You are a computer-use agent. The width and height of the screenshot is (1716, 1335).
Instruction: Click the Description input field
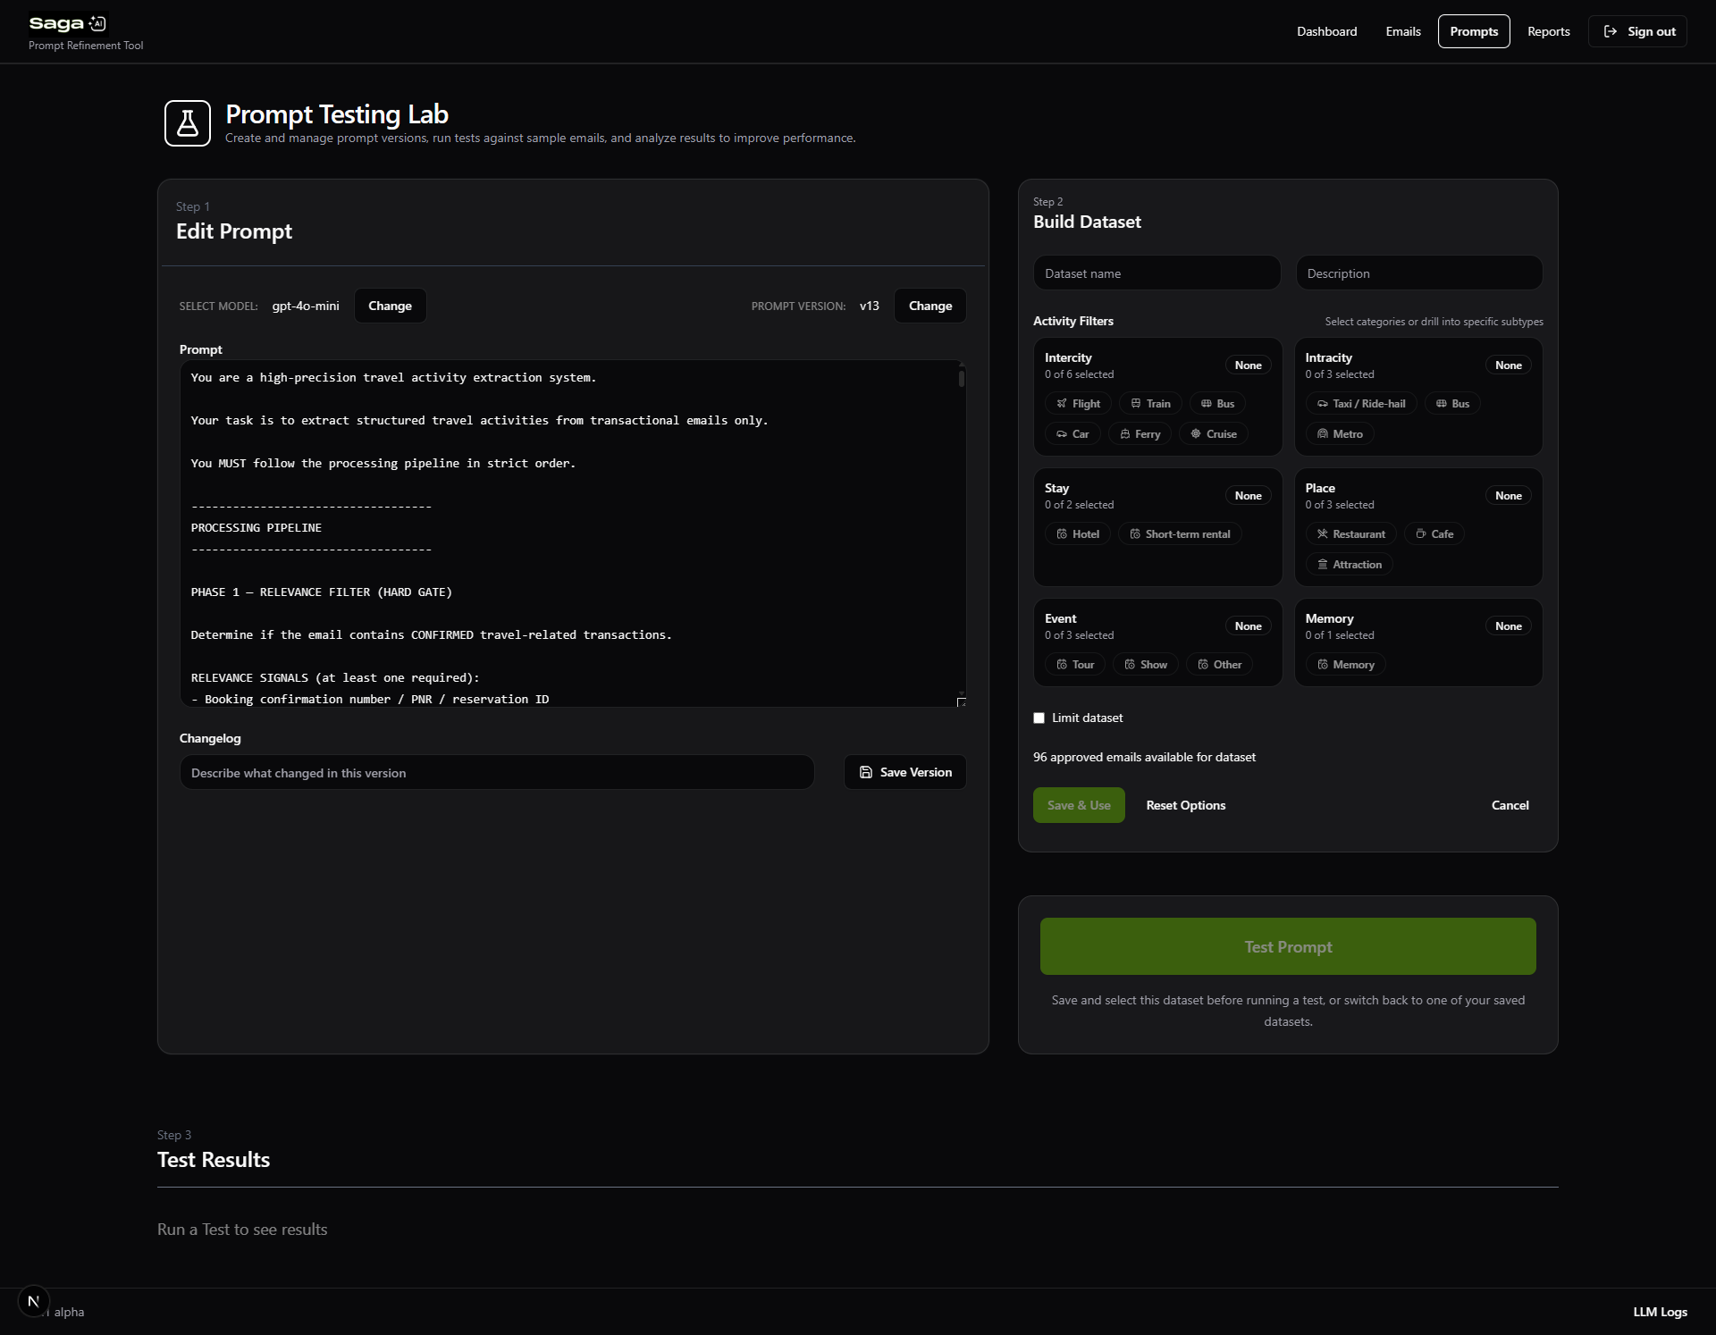tap(1419, 273)
